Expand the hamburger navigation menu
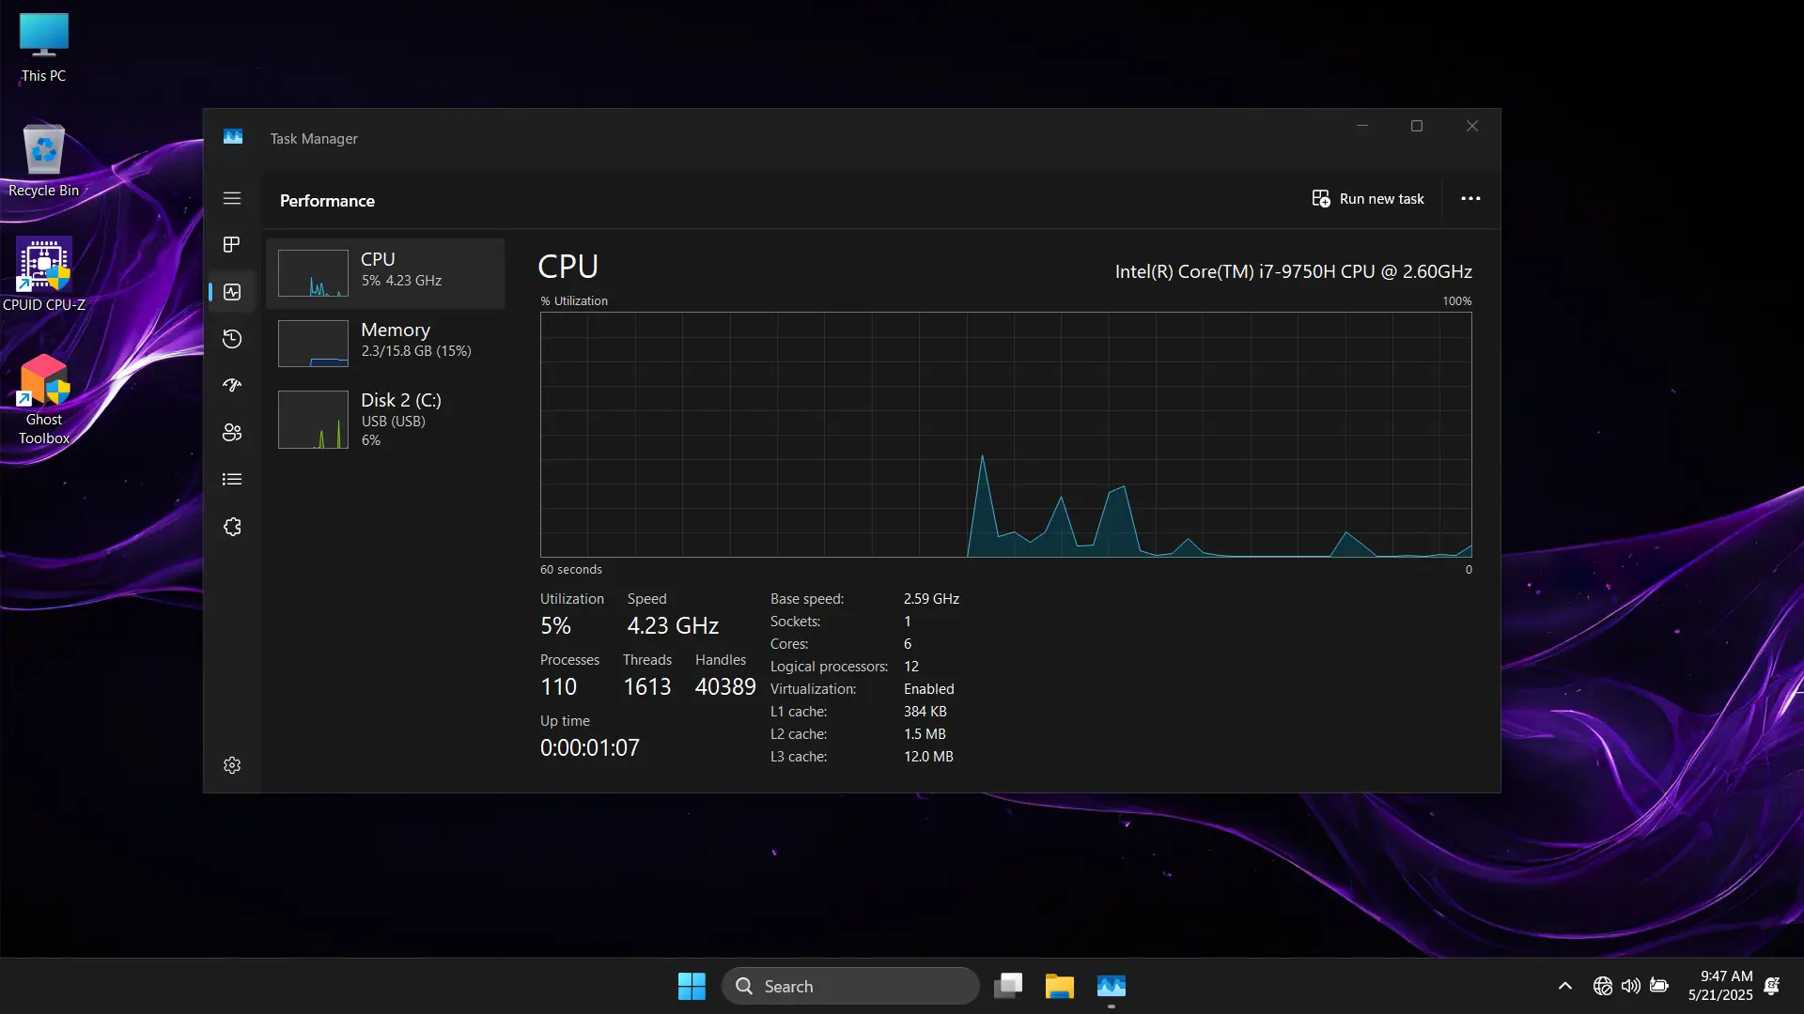The height and width of the screenshot is (1014, 1804). [232, 198]
